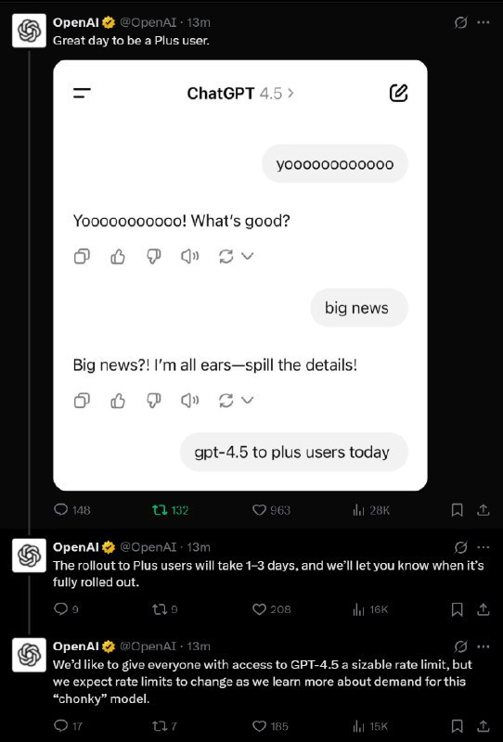Open regenerate options chevron under second response
503x742 pixels.
[247, 401]
